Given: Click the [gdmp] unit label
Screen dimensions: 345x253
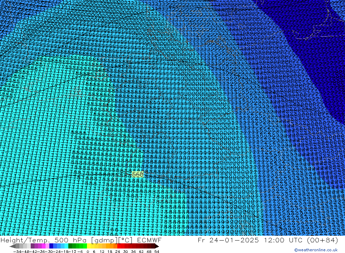Looking at the screenshot, I should (105, 240).
